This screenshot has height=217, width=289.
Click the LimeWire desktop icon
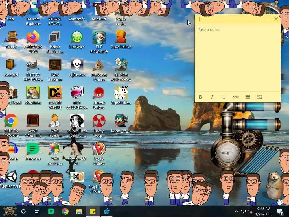77,40
